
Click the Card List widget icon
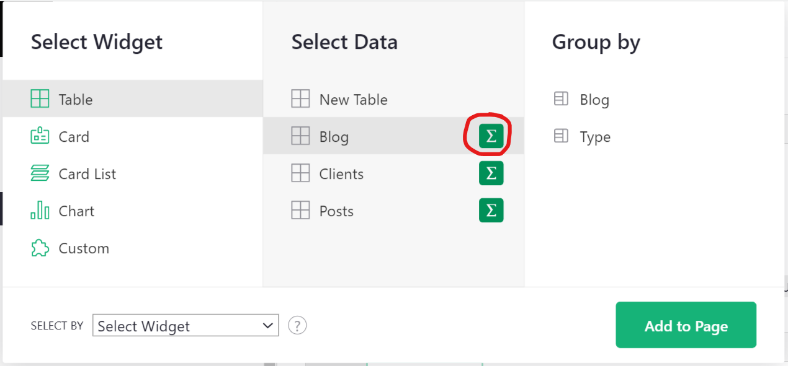pyautogui.click(x=40, y=173)
